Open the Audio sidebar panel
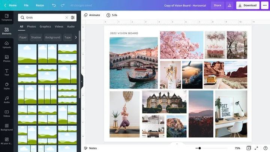Image resolution: width=270 pixels, height=152 pixels. [7, 100]
